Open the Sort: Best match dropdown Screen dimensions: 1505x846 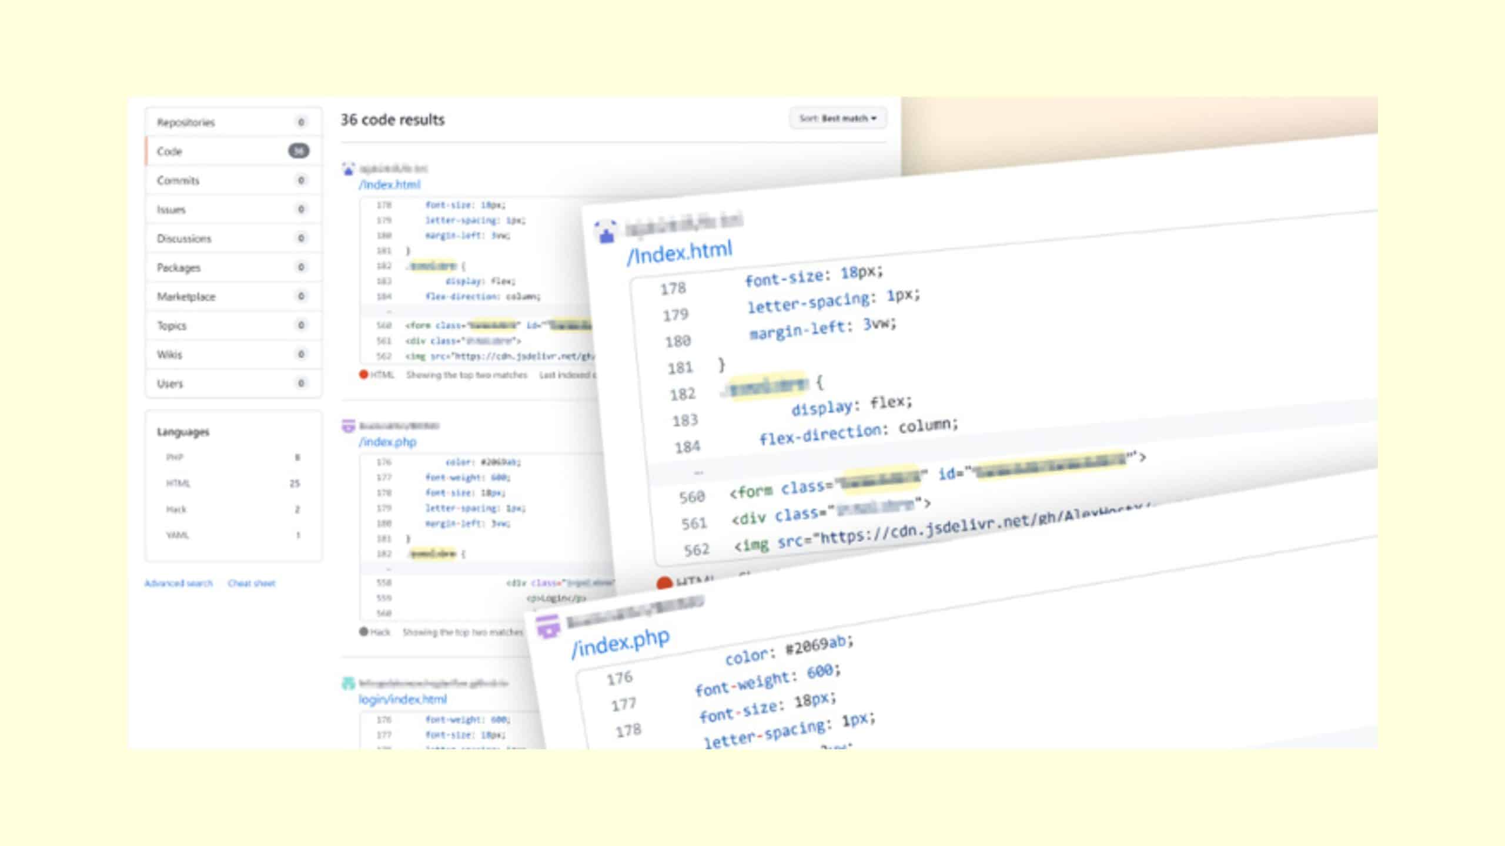[x=838, y=118]
